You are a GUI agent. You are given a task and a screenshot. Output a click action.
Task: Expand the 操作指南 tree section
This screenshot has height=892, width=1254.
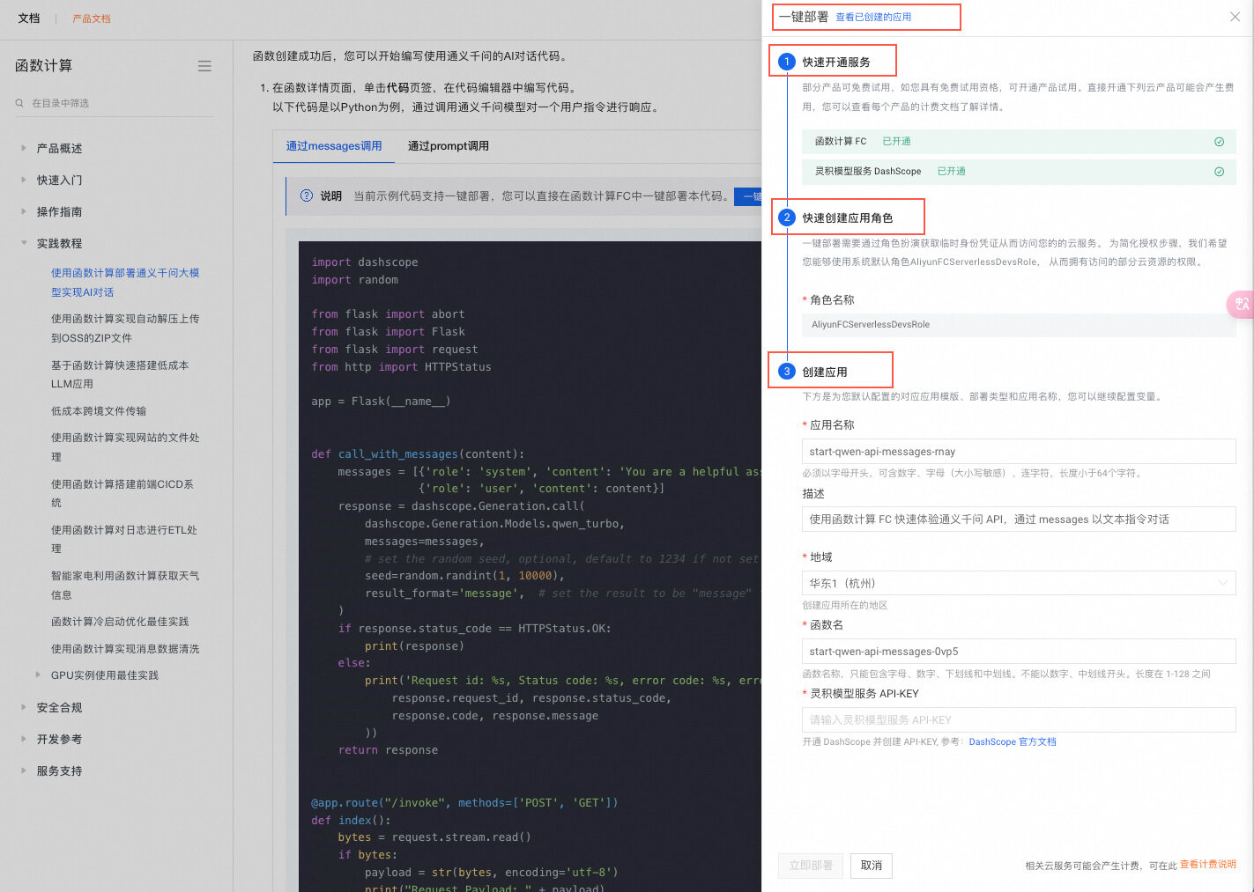pos(24,211)
